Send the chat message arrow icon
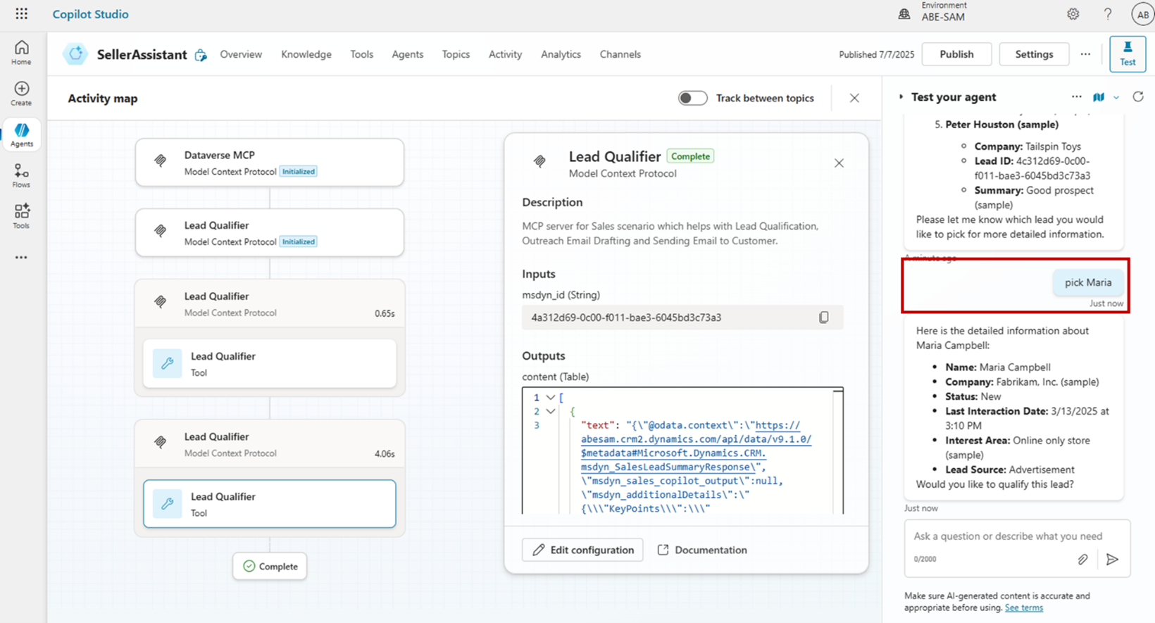Viewport: 1155px width, 623px height. coord(1112,560)
